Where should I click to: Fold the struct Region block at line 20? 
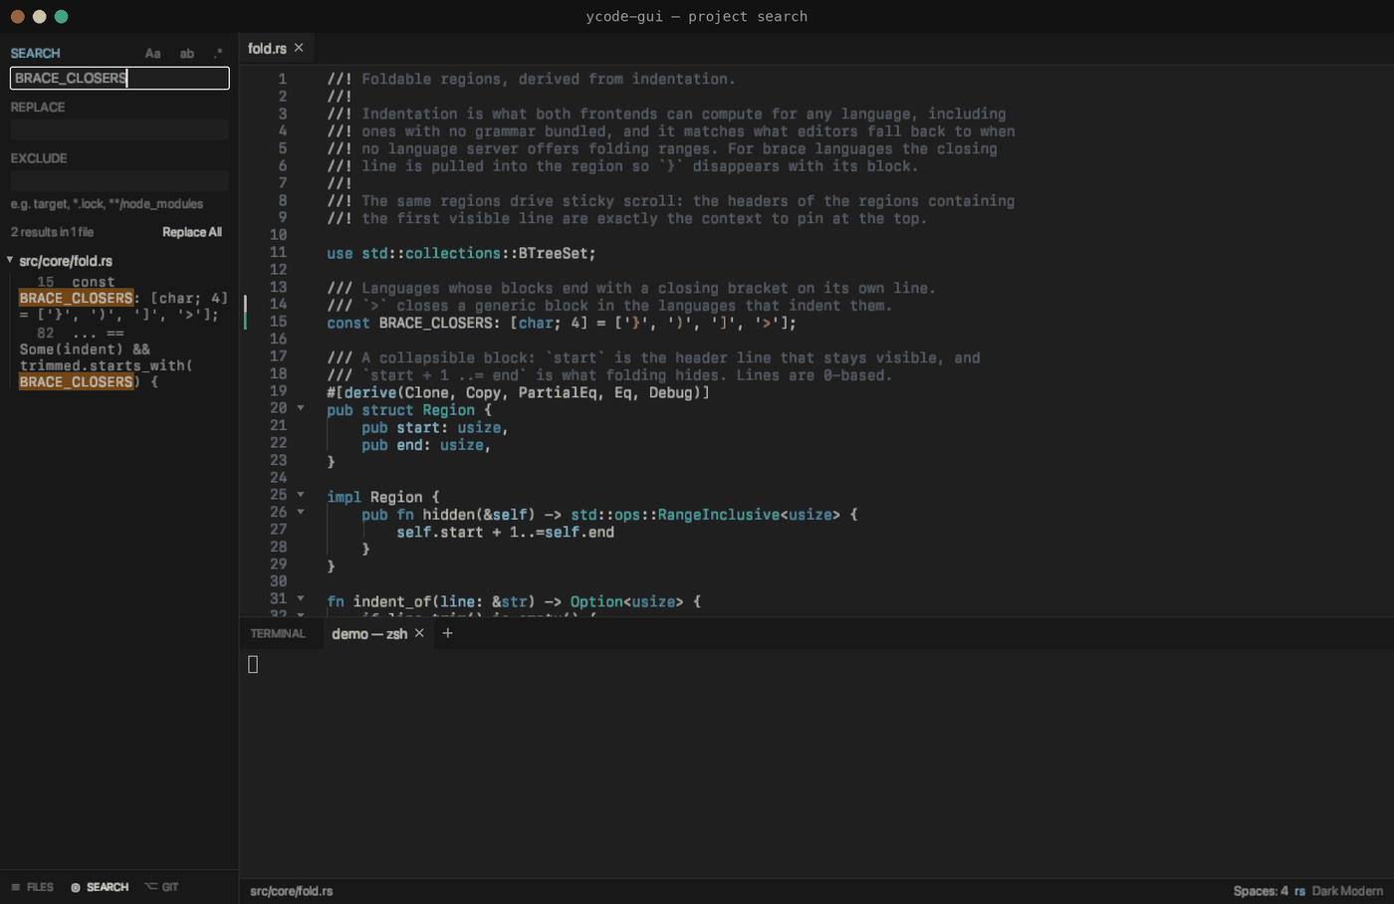tap(301, 408)
